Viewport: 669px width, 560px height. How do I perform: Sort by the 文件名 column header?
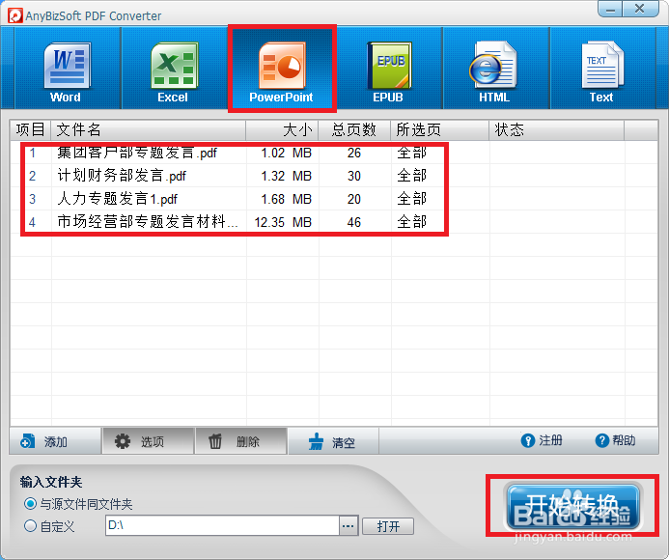[148, 129]
